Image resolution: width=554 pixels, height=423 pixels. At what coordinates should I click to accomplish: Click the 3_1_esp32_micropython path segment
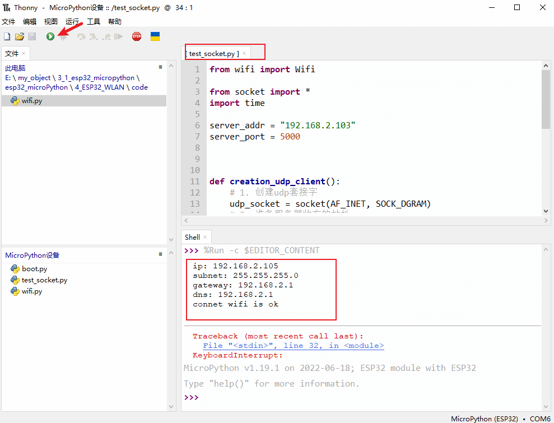[x=96, y=78]
